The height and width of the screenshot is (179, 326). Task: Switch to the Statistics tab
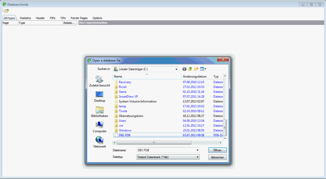(25, 18)
